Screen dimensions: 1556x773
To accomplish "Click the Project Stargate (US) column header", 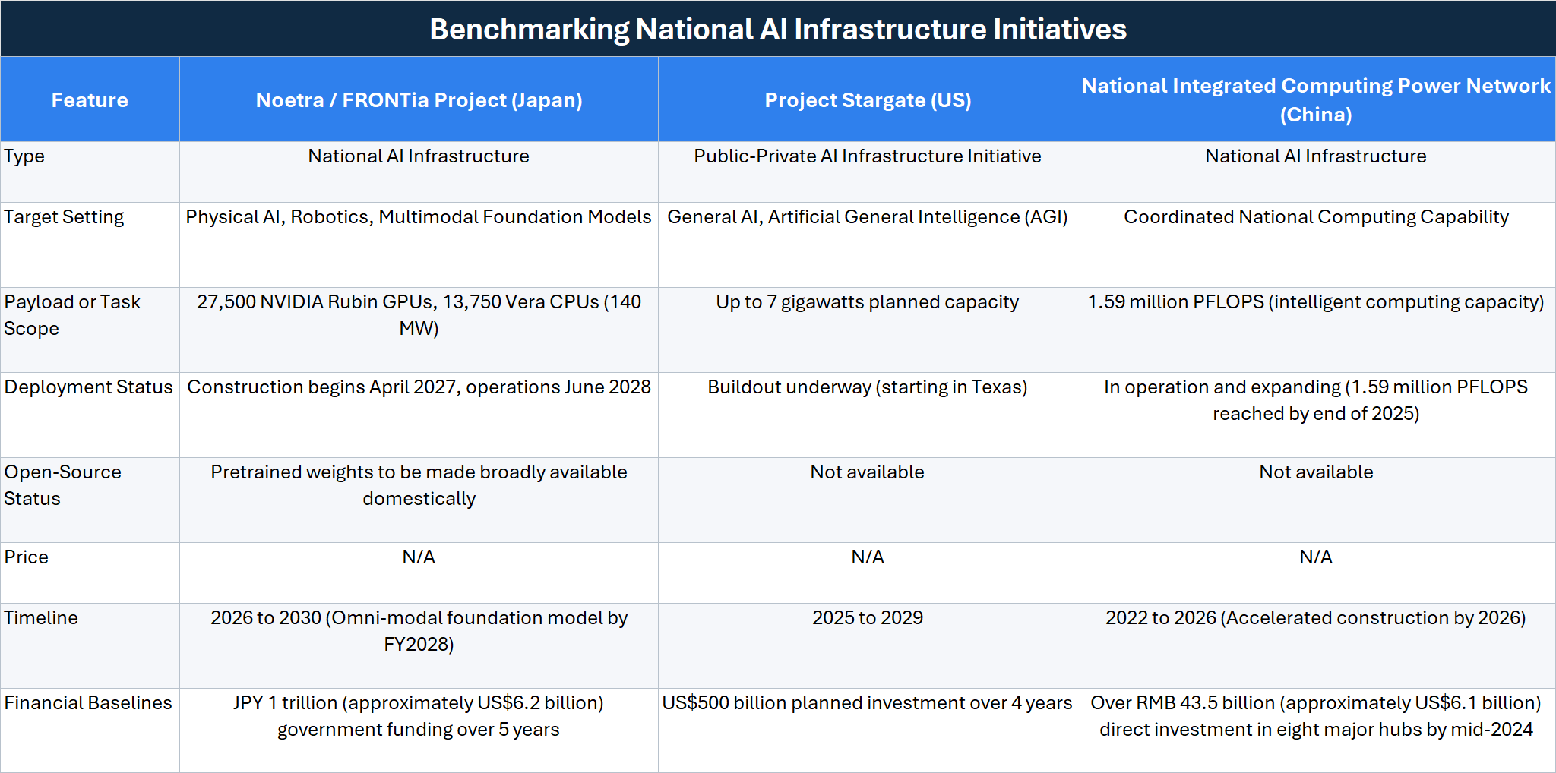I will point(868,99).
